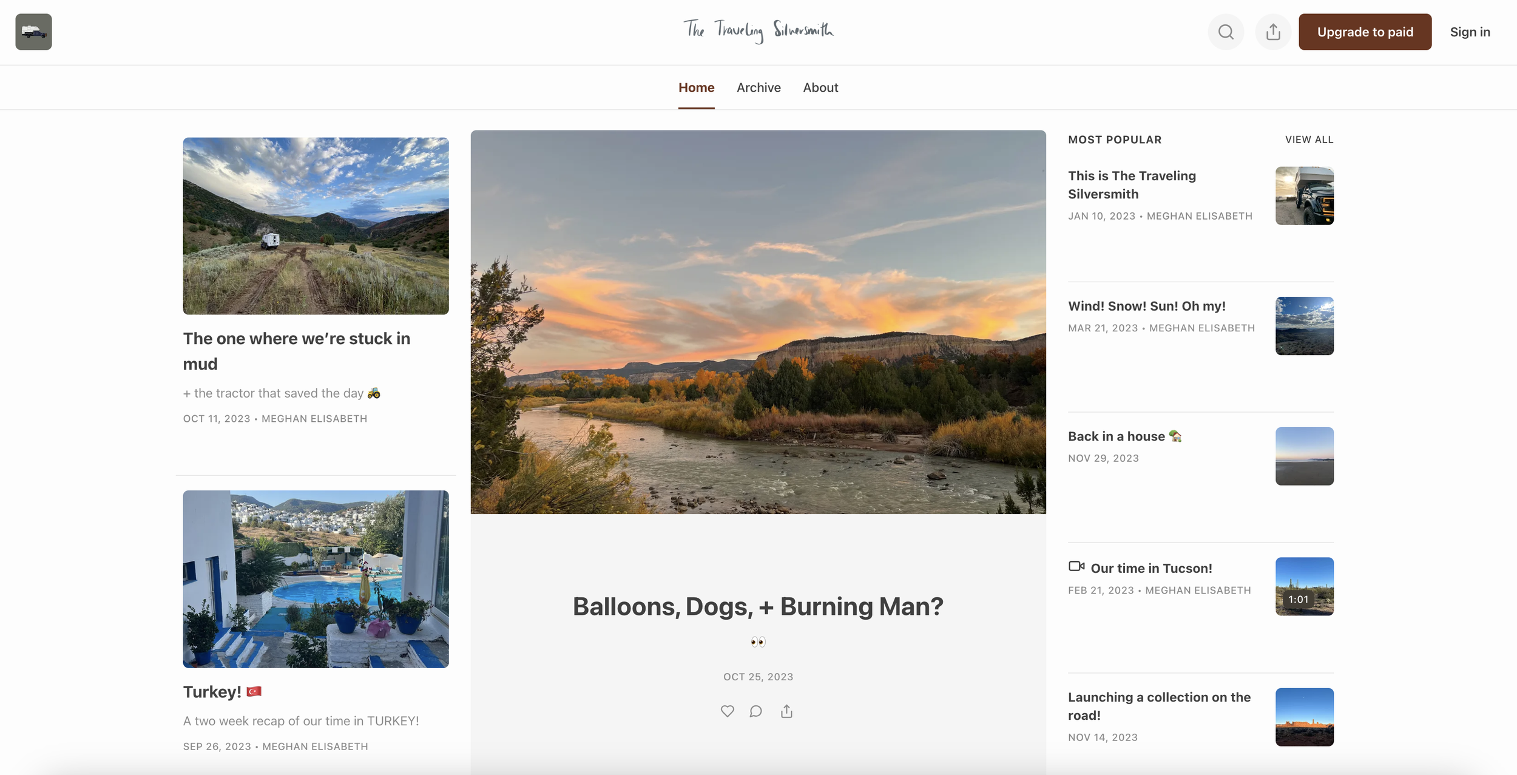The width and height of the screenshot is (1517, 775).
Task: Open comments on Balloons, Dogs post
Action: pos(755,711)
